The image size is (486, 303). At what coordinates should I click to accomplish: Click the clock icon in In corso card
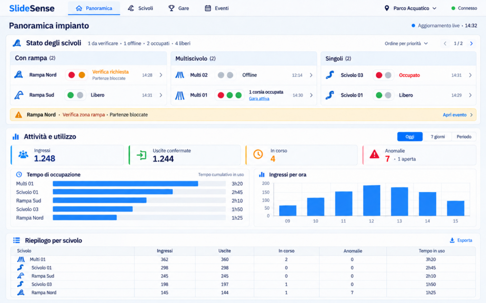(x=258, y=154)
